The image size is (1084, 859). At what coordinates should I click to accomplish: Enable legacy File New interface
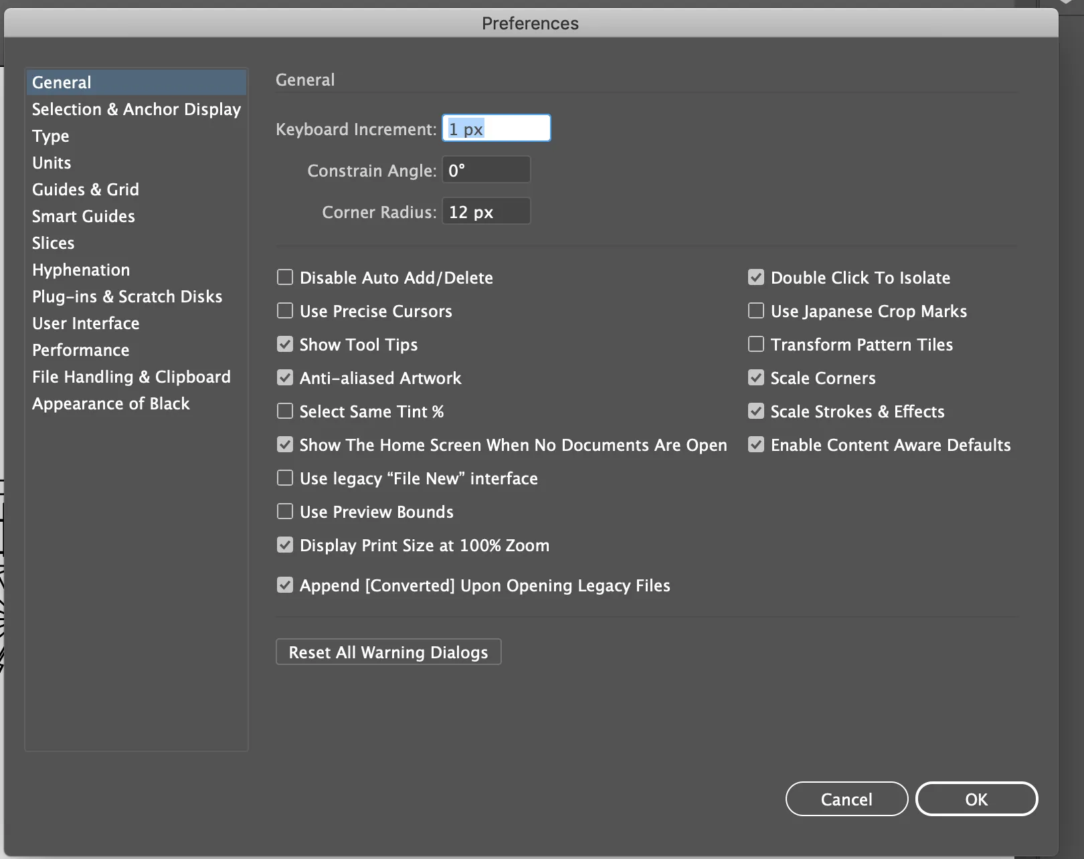(x=285, y=478)
